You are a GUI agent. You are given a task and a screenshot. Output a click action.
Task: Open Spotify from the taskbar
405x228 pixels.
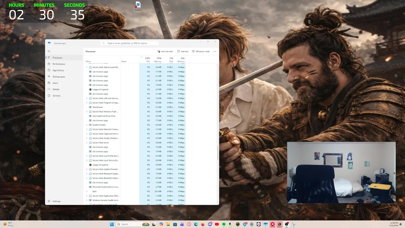pyautogui.click(x=224, y=224)
